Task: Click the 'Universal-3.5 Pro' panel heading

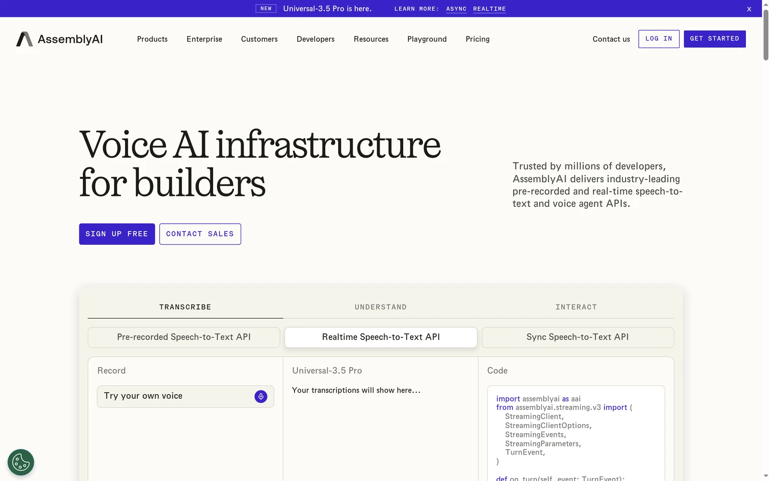Action: point(327,370)
